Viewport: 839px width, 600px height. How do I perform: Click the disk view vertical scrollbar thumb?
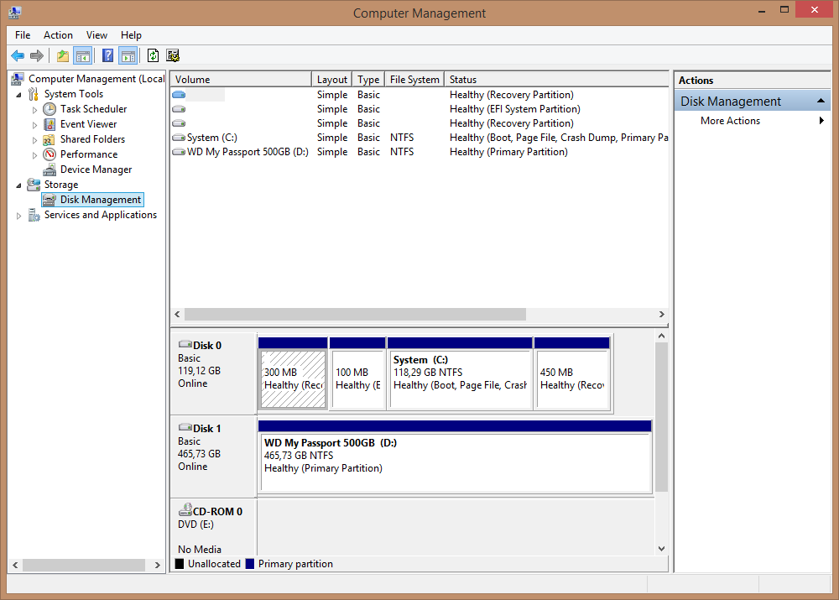(662, 417)
